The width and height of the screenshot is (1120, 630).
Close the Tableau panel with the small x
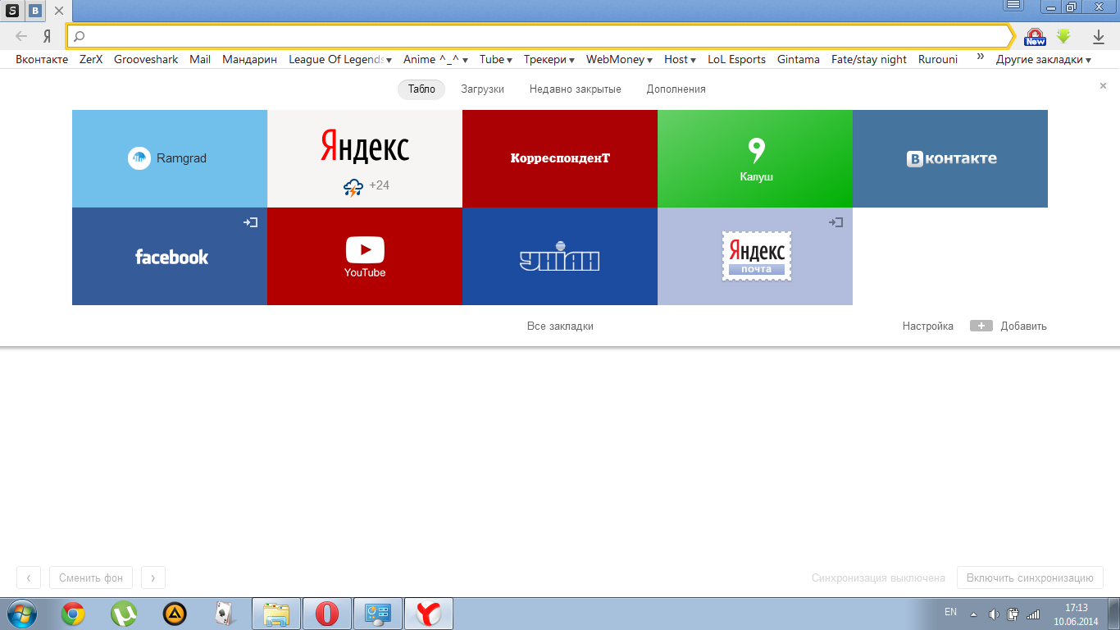pyautogui.click(x=1103, y=85)
